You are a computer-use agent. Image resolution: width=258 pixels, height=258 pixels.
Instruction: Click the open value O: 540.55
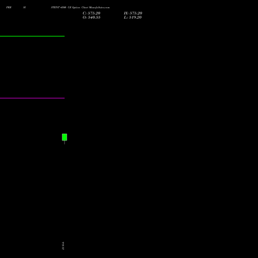tap(91, 18)
